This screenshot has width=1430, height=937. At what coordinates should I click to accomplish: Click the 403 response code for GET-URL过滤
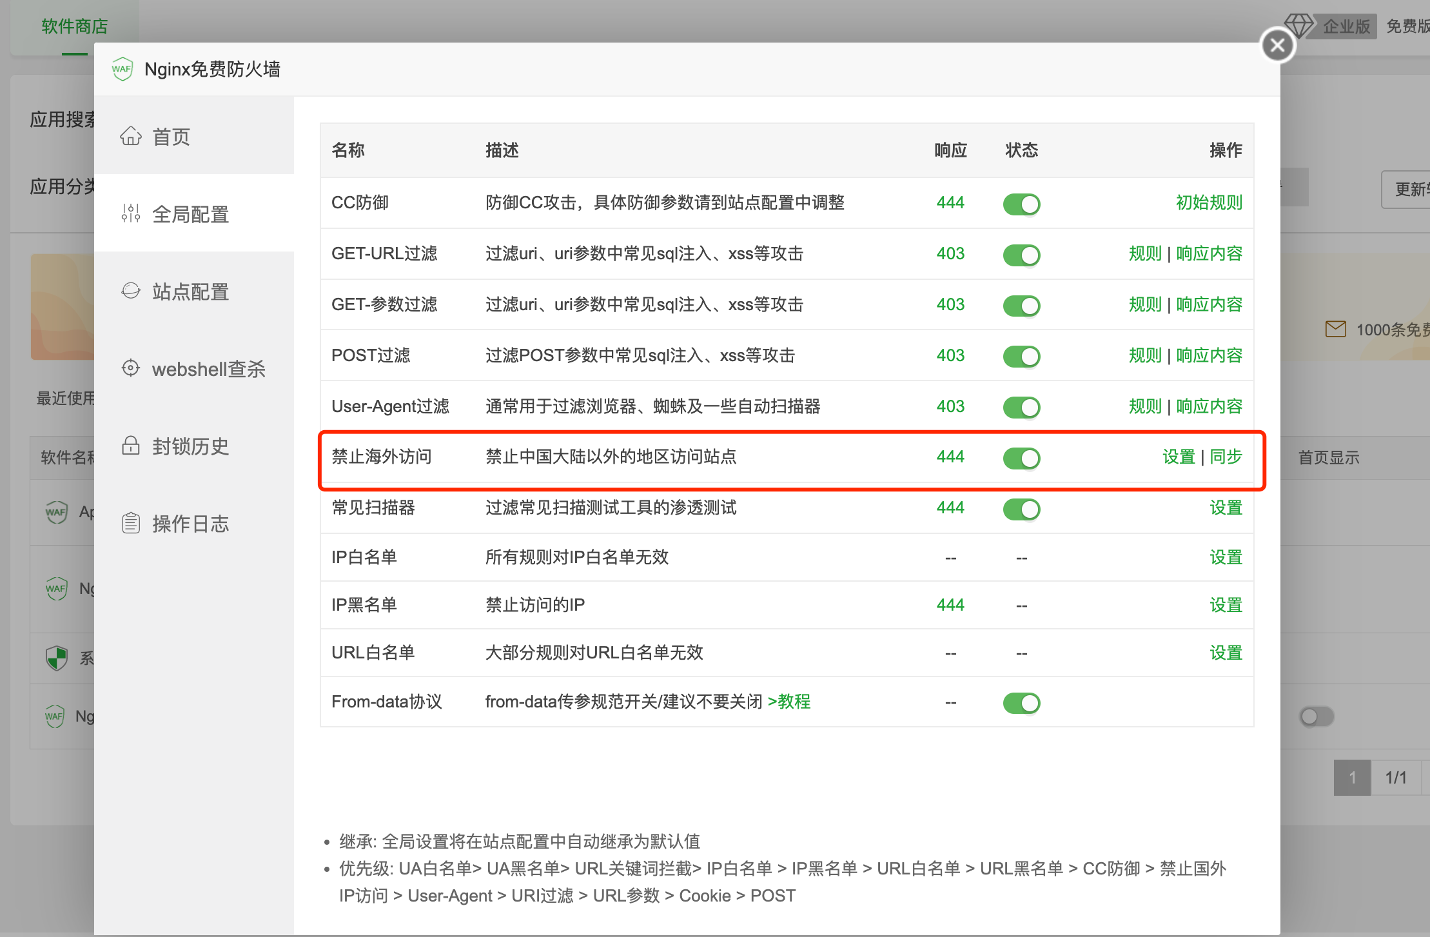point(950,253)
